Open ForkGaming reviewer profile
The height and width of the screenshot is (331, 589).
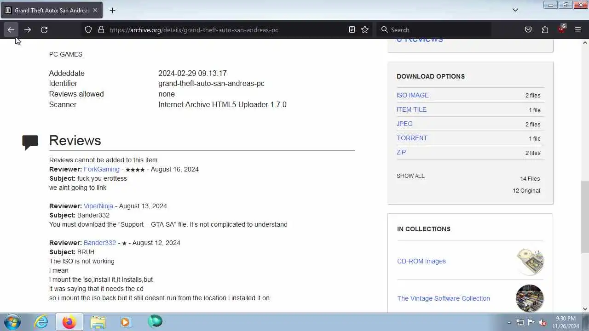click(x=102, y=169)
